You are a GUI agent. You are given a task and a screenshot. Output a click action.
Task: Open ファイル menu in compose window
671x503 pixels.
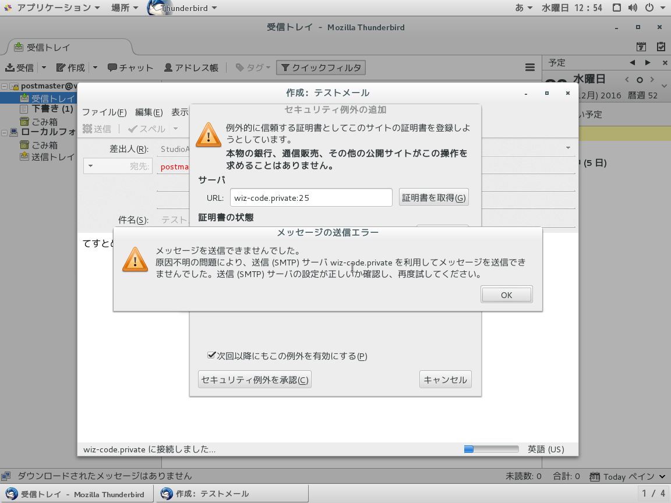click(104, 112)
